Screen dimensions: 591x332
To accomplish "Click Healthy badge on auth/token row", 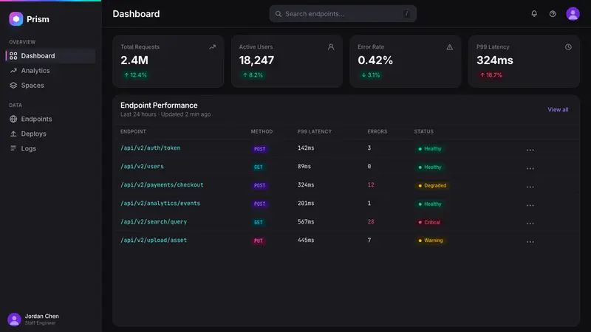I will click(429, 149).
